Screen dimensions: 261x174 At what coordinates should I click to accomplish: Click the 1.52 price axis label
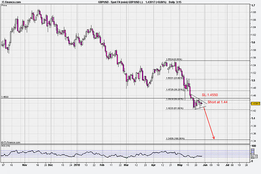coord(254,73)
